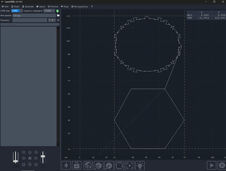
Task: Click the pause hold button
Action: click(222, 166)
